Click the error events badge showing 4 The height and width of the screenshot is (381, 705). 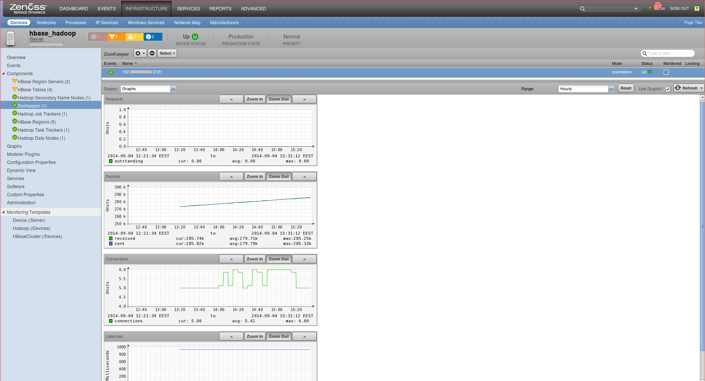tap(116, 37)
